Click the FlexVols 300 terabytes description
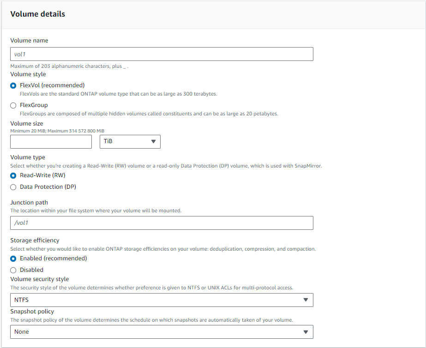The height and width of the screenshot is (348, 426). click(x=119, y=94)
